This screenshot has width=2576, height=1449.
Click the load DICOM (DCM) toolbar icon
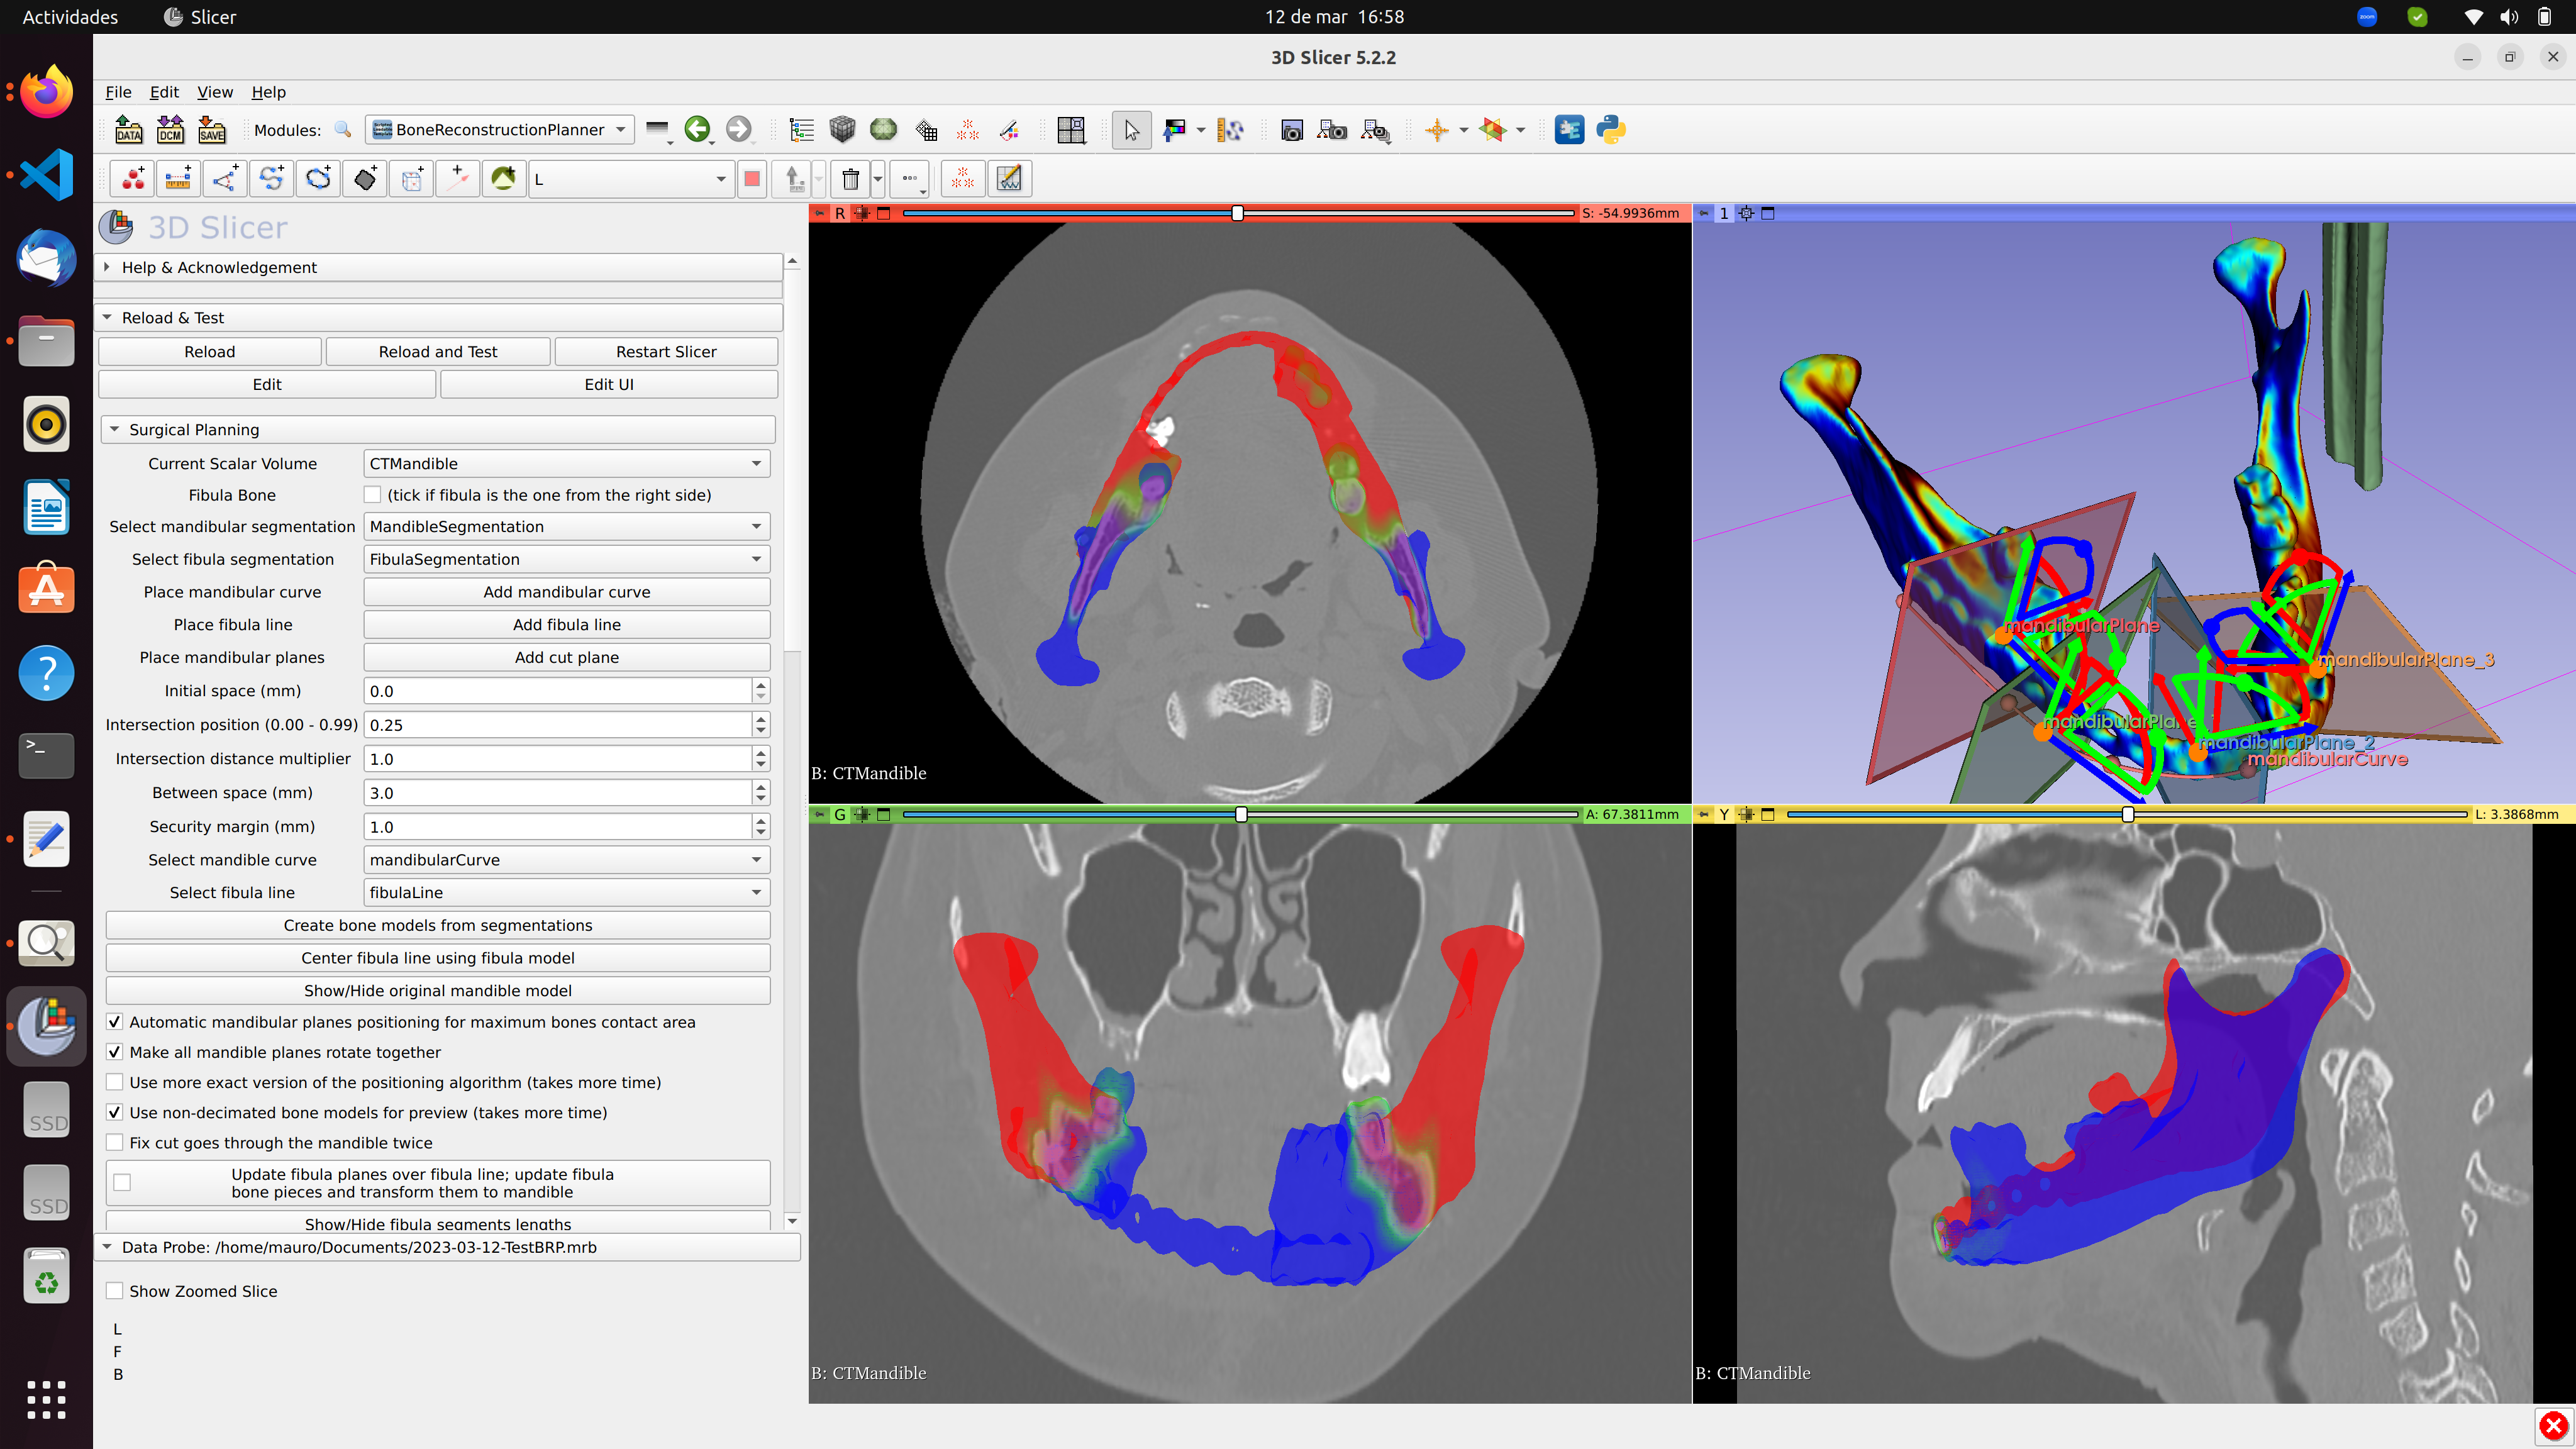[x=170, y=130]
